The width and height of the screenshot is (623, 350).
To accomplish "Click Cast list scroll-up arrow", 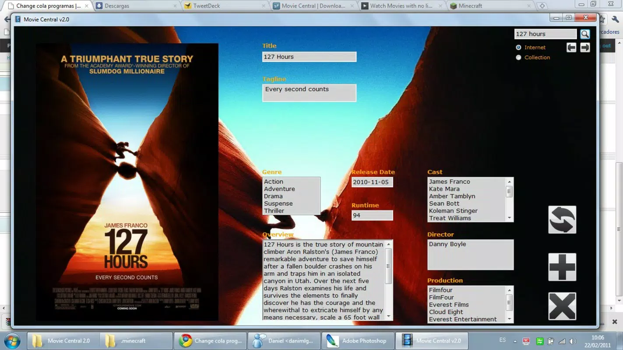I will 509,182.
